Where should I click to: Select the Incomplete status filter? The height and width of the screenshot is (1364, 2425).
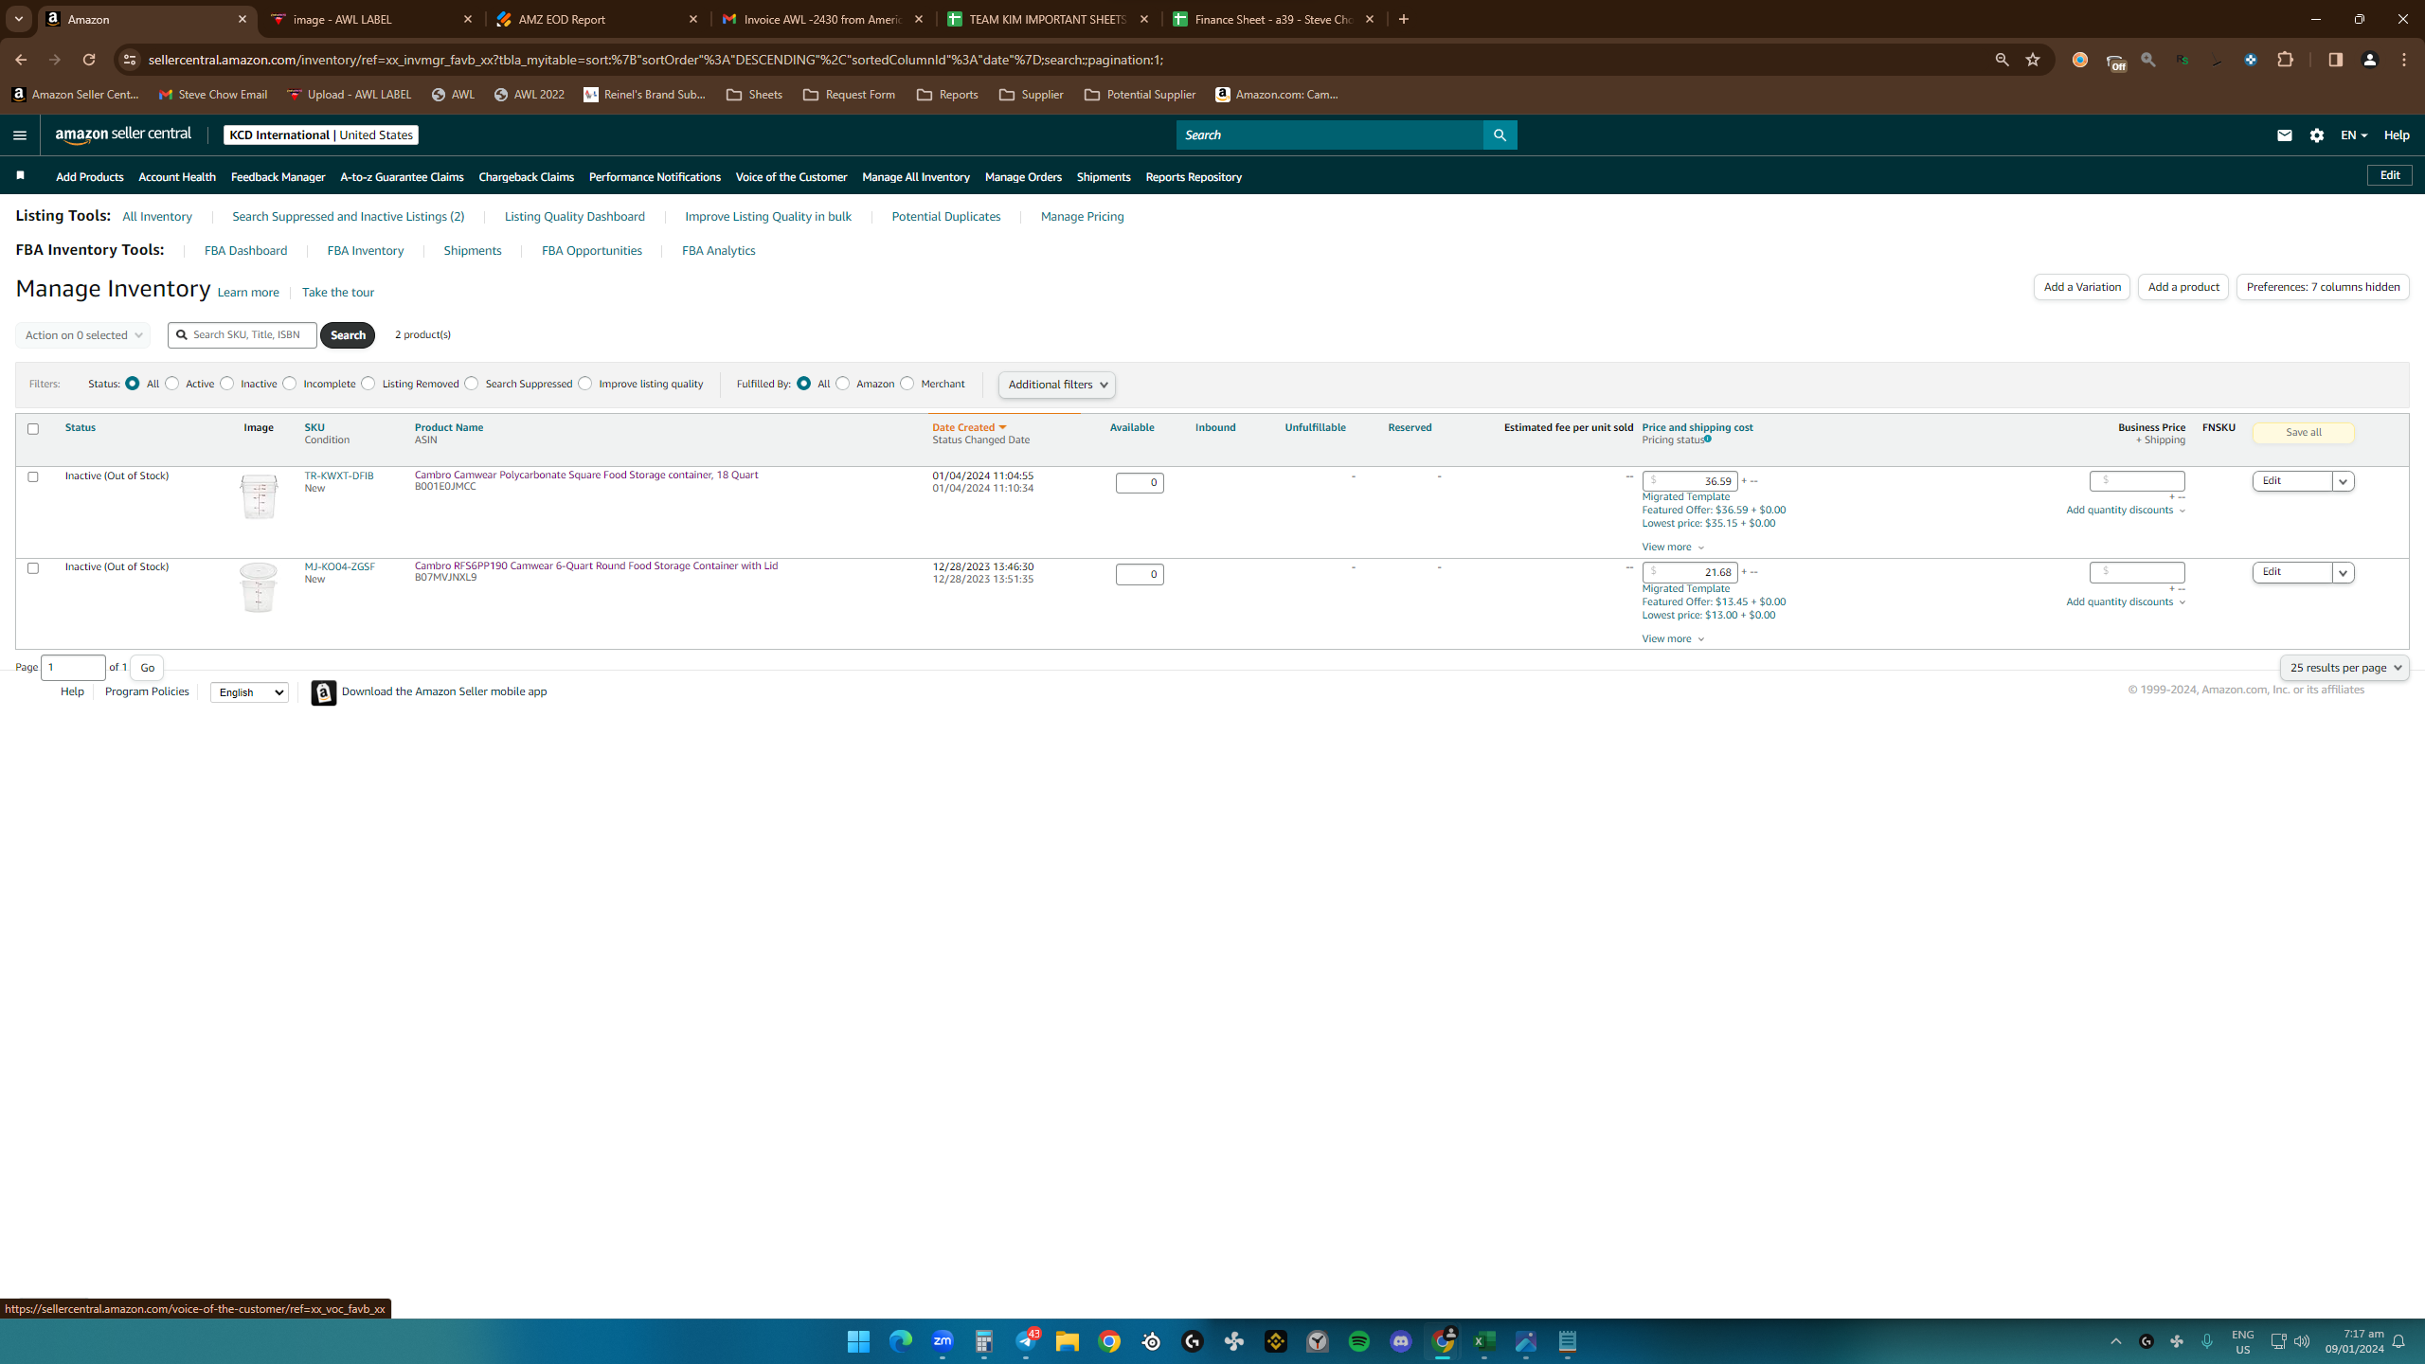[290, 384]
